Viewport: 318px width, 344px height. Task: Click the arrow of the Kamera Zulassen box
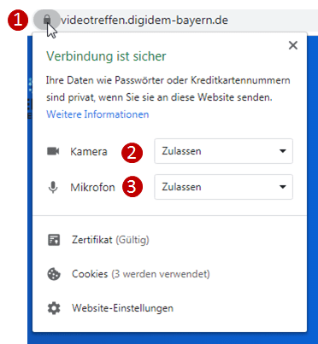(283, 151)
